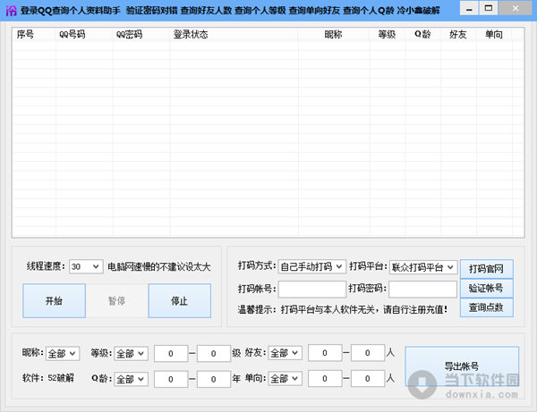Open the 打码官网 link button
The image size is (537, 412).
tap(486, 269)
